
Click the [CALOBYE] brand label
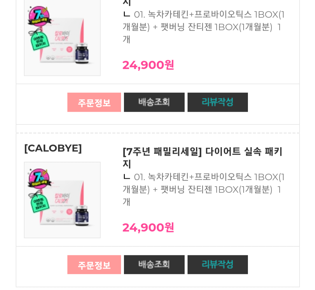(53, 148)
